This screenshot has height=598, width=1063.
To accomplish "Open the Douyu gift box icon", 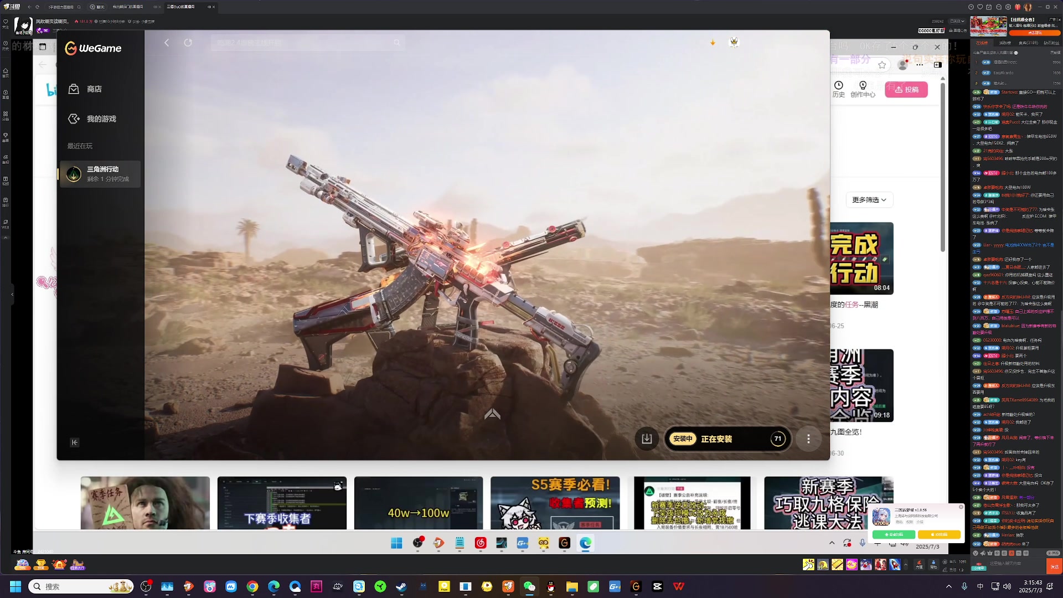I will pos(1018,7).
